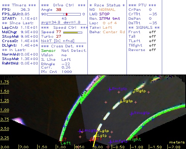
Task: Select the Drive Ctrl panel header
Action: [63, 5]
